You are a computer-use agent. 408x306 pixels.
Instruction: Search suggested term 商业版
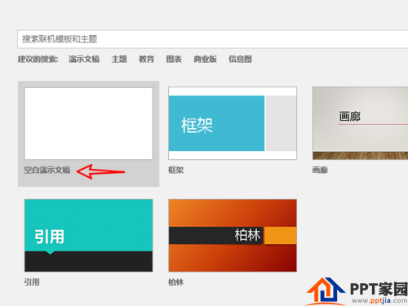point(206,59)
